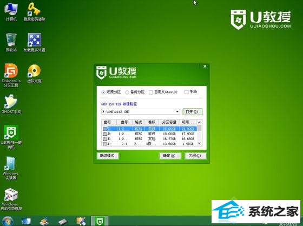Open the 计算机 desktop icon
303x226 pixels.
coord(11,11)
